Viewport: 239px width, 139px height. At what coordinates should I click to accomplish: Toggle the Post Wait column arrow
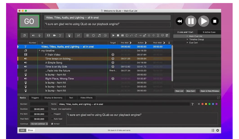164,43
